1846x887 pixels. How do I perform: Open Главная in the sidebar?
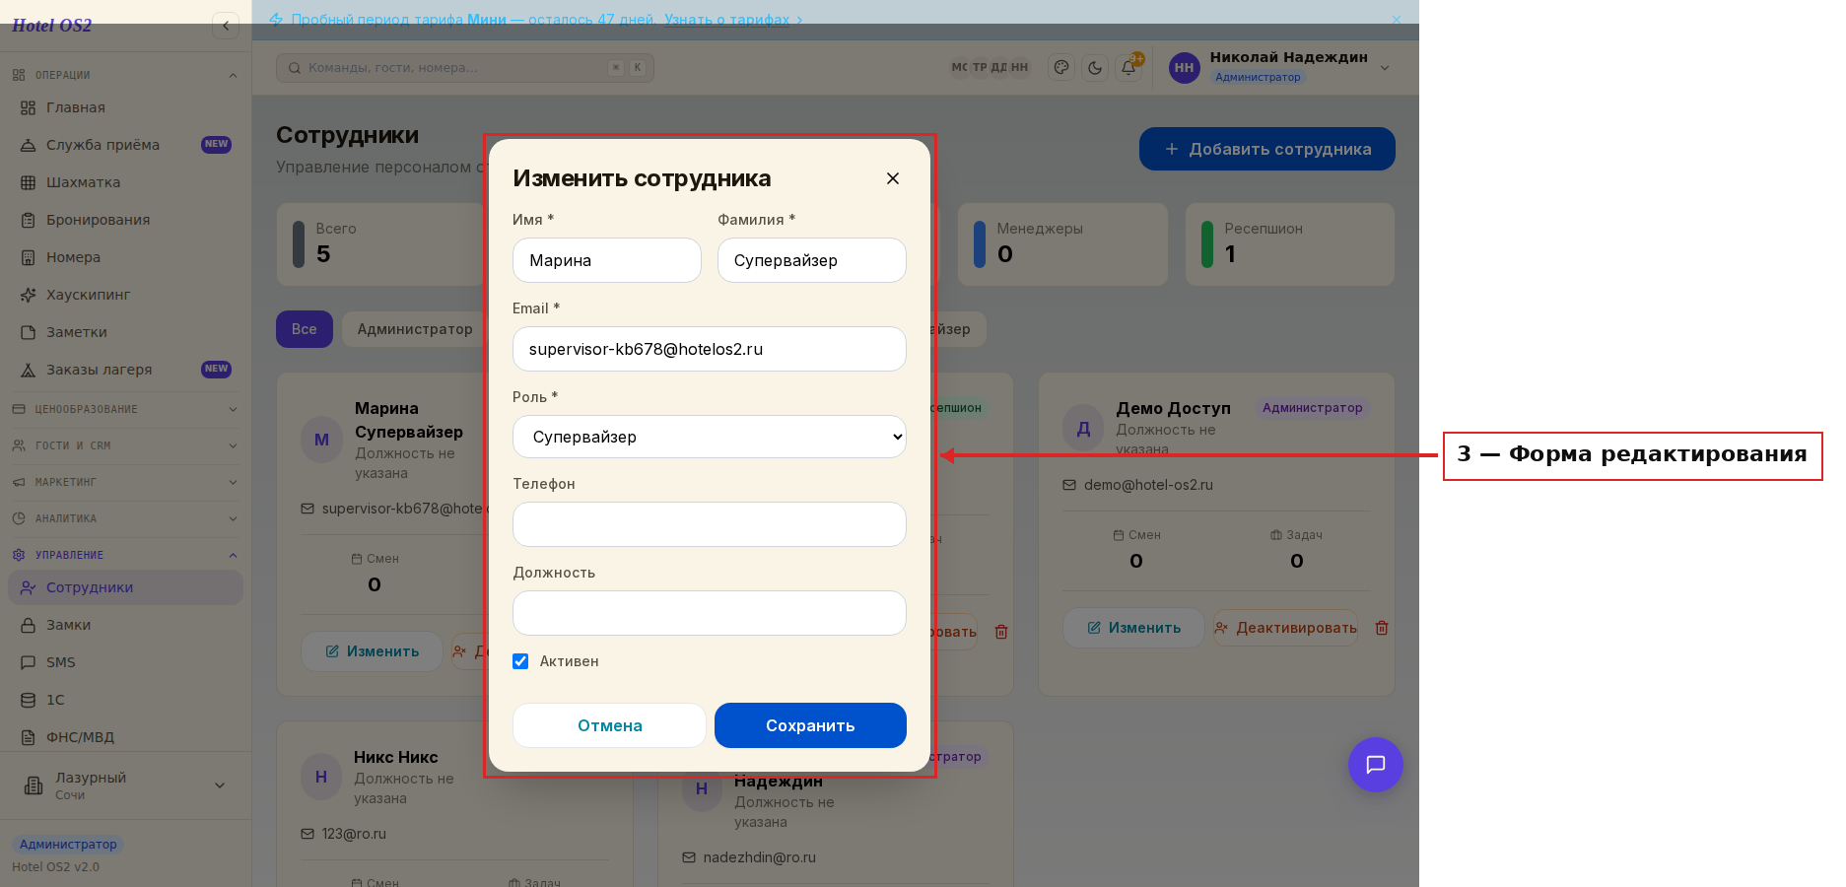click(125, 107)
